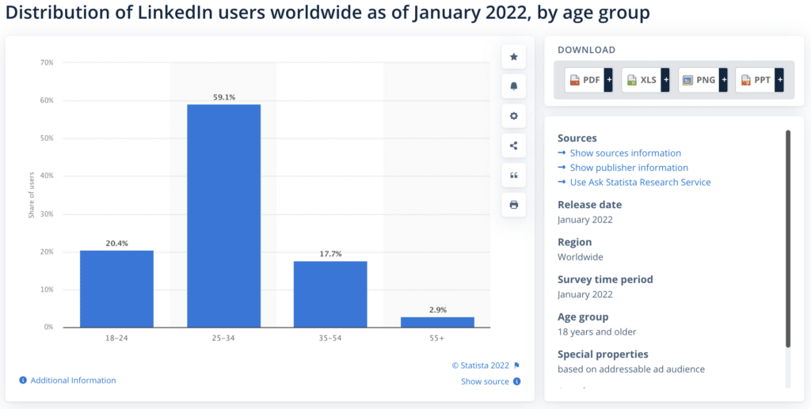
Task: Click the Region heading
Action: click(575, 242)
